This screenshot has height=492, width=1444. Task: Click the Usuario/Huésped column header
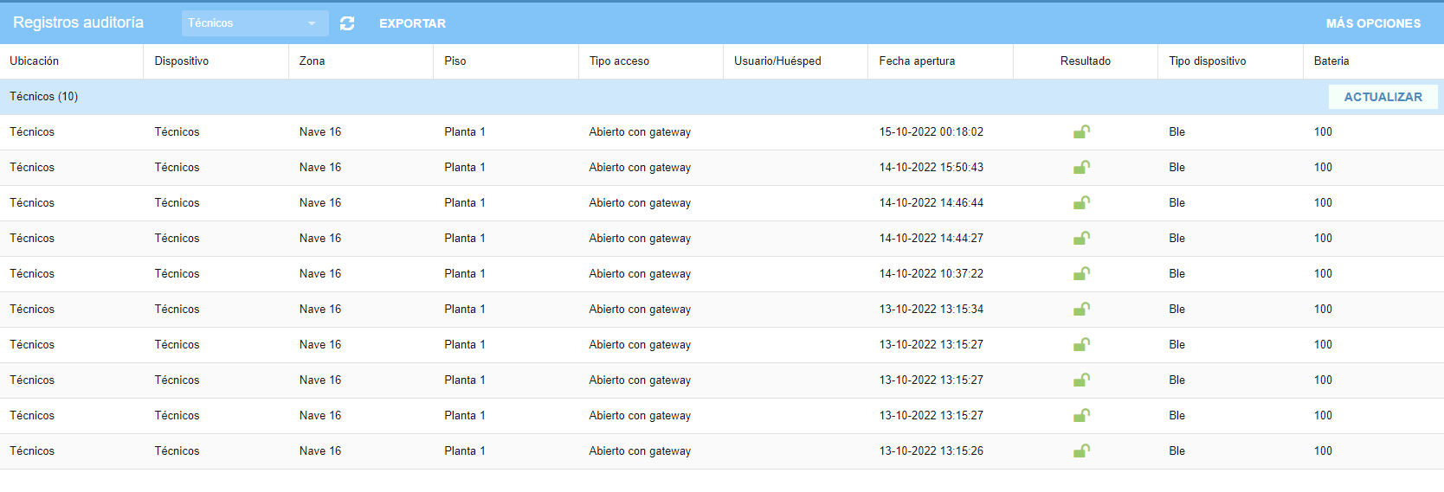point(777,61)
